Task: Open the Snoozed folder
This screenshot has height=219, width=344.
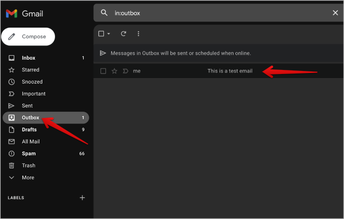Action: pyautogui.click(x=46, y=82)
